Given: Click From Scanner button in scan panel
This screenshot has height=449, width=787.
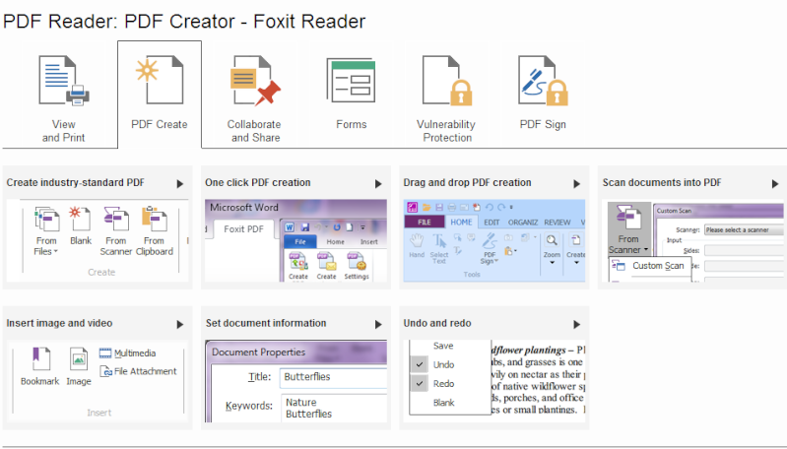Looking at the screenshot, I should tap(628, 229).
